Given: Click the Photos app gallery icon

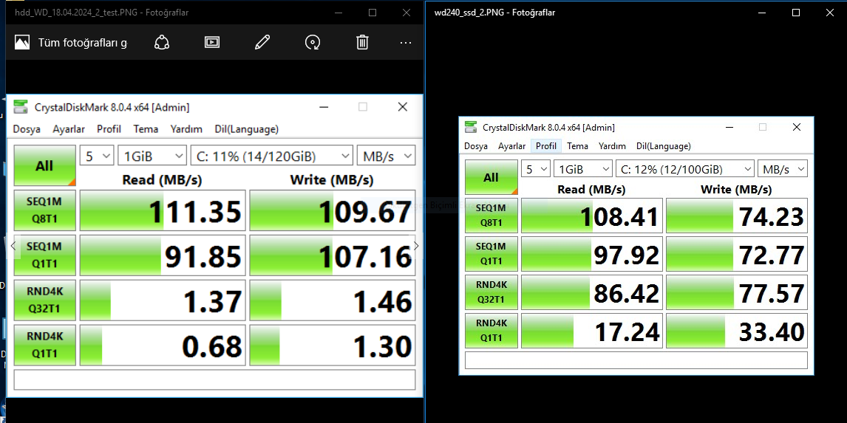Looking at the screenshot, I should (x=22, y=42).
